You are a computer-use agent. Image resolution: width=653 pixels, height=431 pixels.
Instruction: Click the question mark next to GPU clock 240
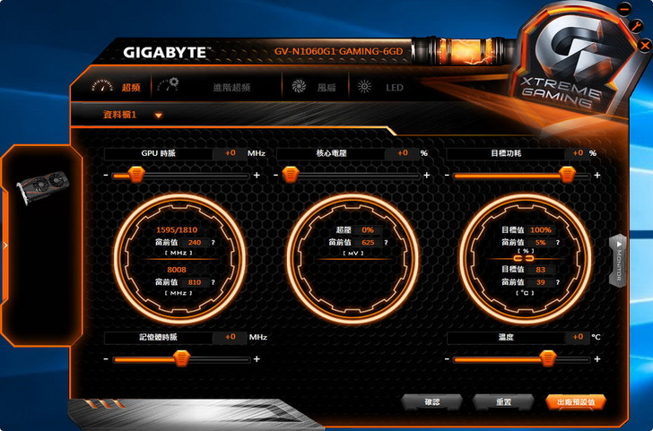click(x=213, y=243)
